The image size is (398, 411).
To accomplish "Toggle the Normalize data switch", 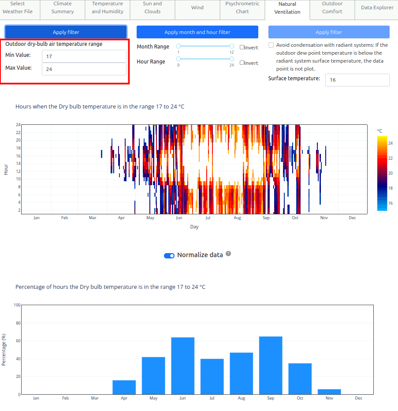I will click(169, 255).
